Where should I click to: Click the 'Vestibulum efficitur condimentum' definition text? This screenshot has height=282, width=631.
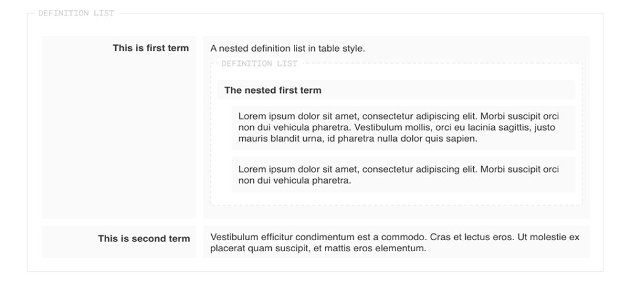[x=396, y=242]
